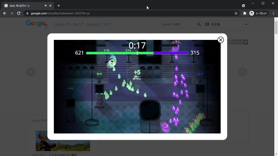Image resolution: width=278 pixels, height=156 pixels.
Task: Mute the tab via speaker icon
Action: 46,6
